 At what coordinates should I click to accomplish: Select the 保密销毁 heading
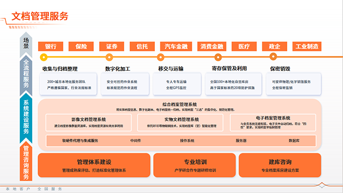point(280,69)
